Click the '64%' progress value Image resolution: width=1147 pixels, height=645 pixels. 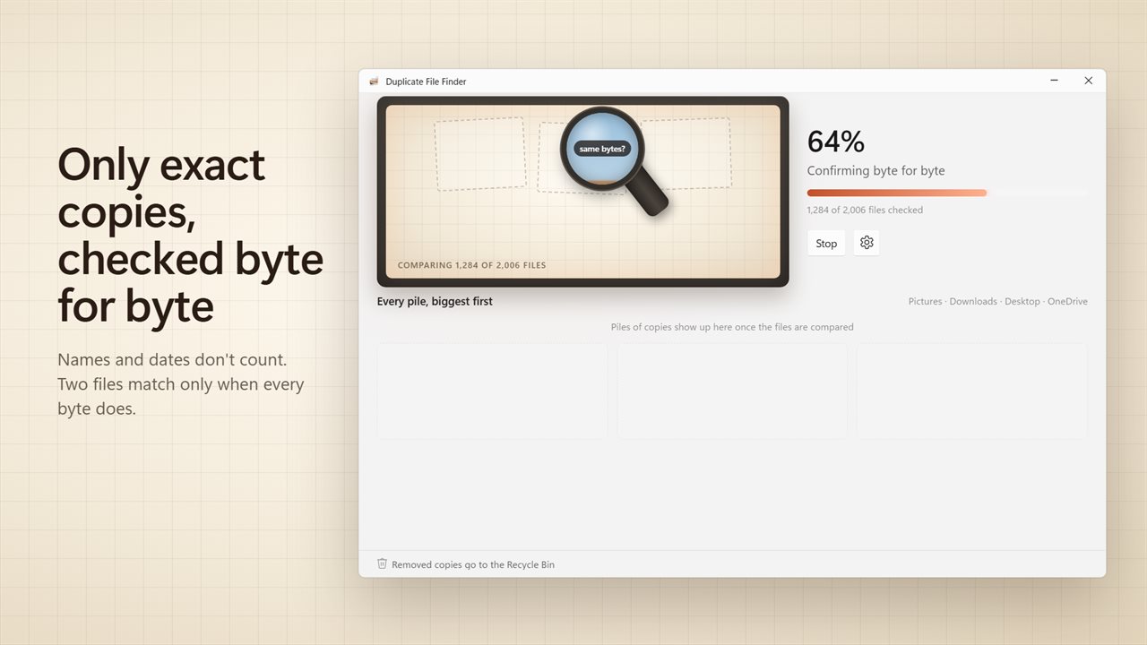click(836, 142)
